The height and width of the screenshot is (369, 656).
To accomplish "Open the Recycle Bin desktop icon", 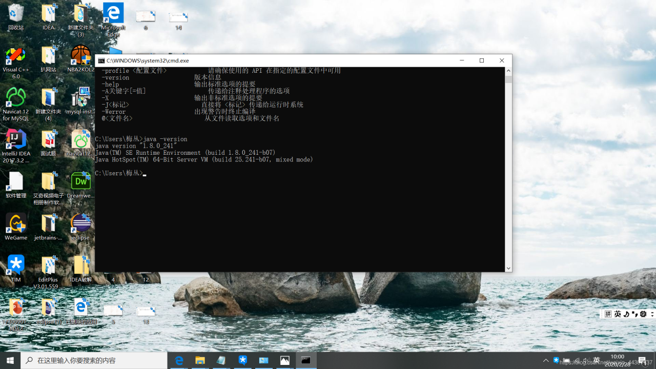I will pos(16,17).
